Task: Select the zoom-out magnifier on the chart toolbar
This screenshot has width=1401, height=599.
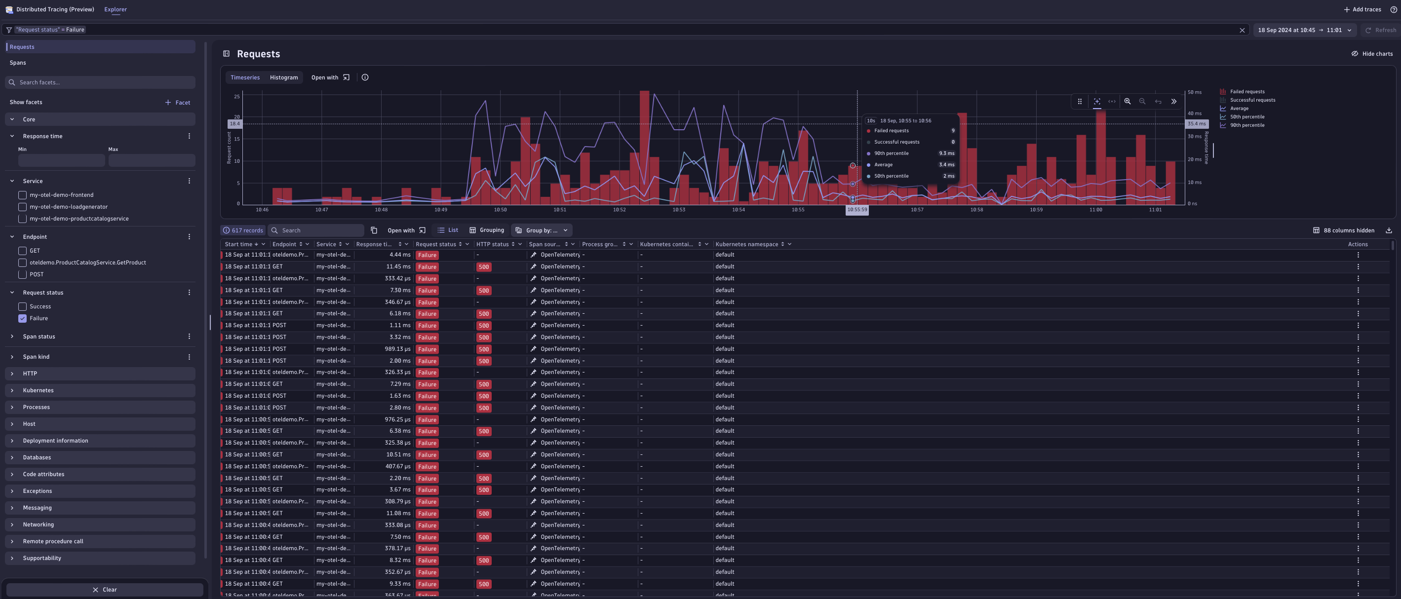Action: pos(1142,101)
